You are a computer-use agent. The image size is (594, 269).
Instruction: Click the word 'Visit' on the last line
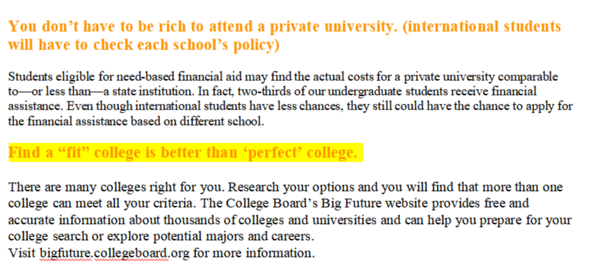23,252
